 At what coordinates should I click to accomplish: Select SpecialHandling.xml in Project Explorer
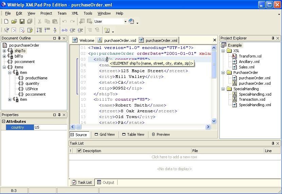[255, 105]
